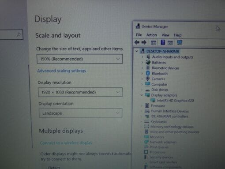Expand the Audio inputs and outputs arrow
225x169 pixels.
[142, 57]
